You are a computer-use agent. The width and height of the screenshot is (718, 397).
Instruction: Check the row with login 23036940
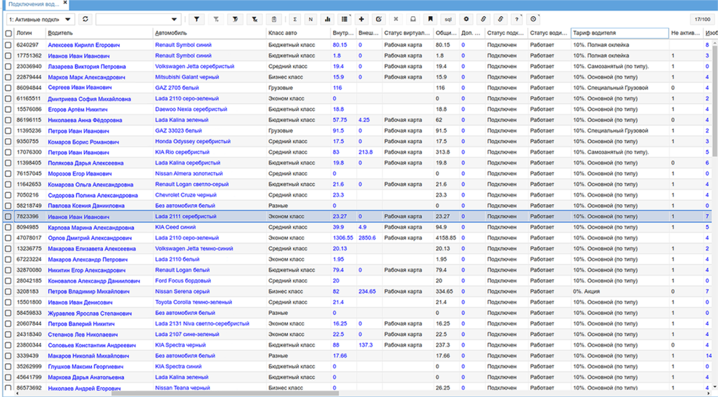(8, 67)
